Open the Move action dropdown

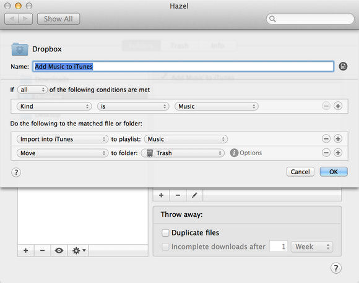pos(63,153)
